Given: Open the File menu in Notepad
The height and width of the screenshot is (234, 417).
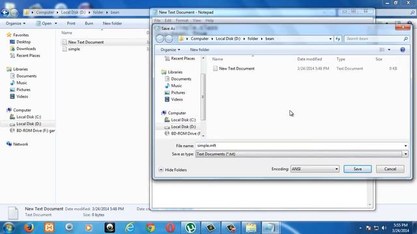Looking at the screenshot, I should coord(158,20).
